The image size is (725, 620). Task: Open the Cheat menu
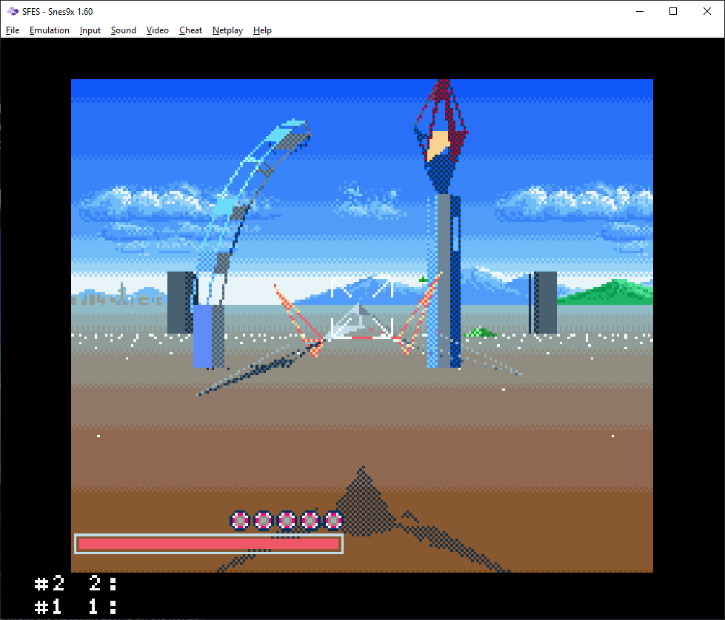190,30
